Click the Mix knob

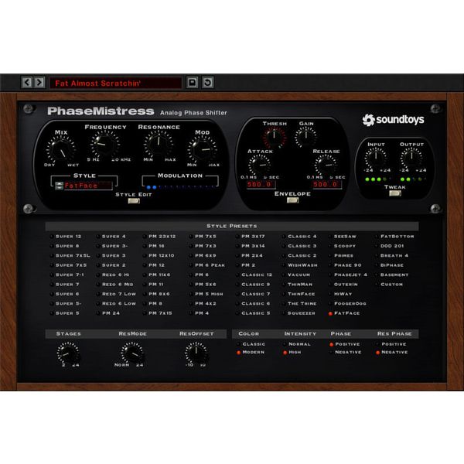(61, 149)
